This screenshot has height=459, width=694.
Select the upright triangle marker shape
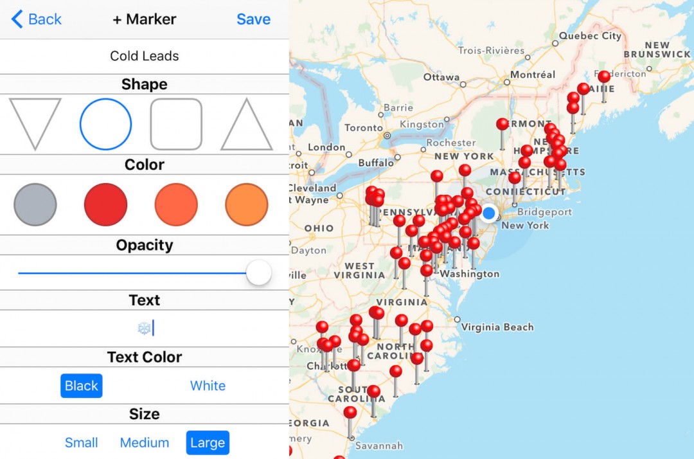click(x=246, y=124)
